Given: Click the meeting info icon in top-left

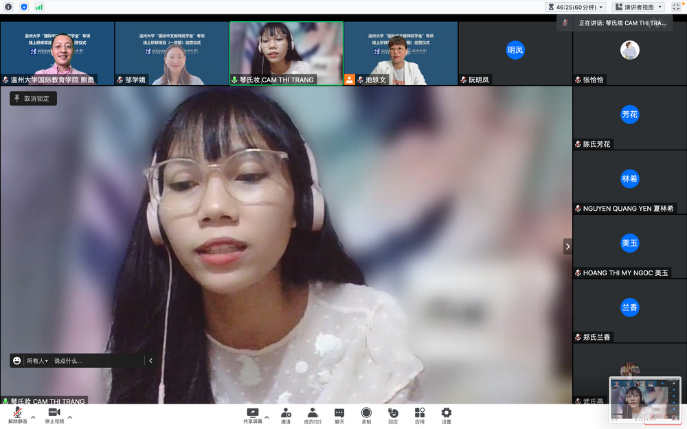Looking at the screenshot, I should pyautogui.click(x=8, y=7).
